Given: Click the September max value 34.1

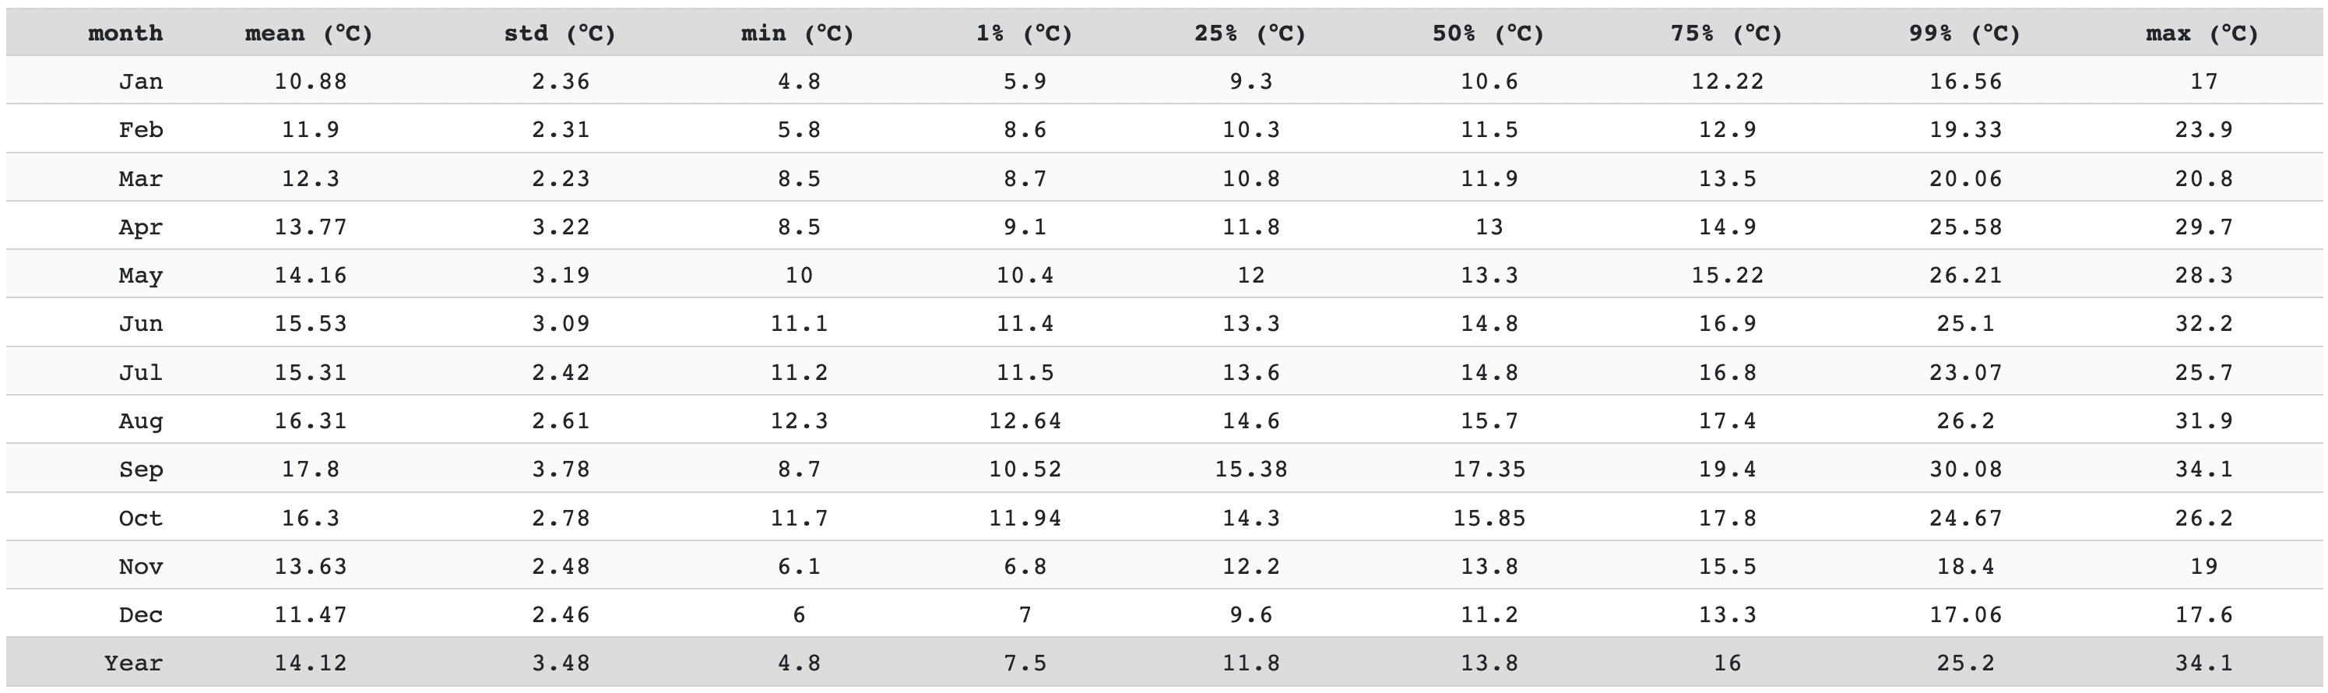Looking at the screenshot, I should tap(2203, 469).
